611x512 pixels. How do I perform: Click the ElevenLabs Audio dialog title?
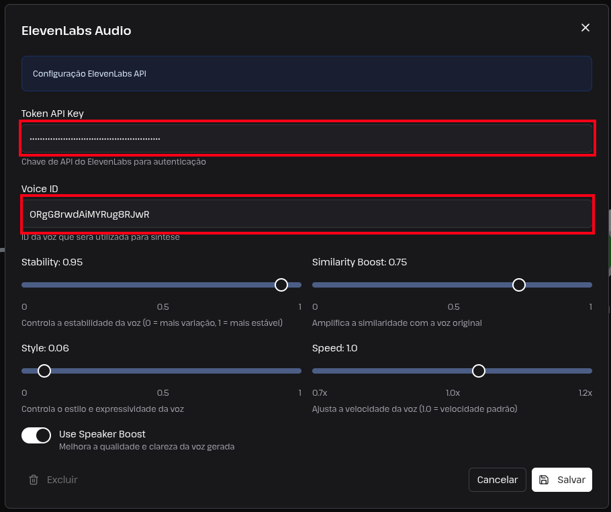click(x=77, y=30)
